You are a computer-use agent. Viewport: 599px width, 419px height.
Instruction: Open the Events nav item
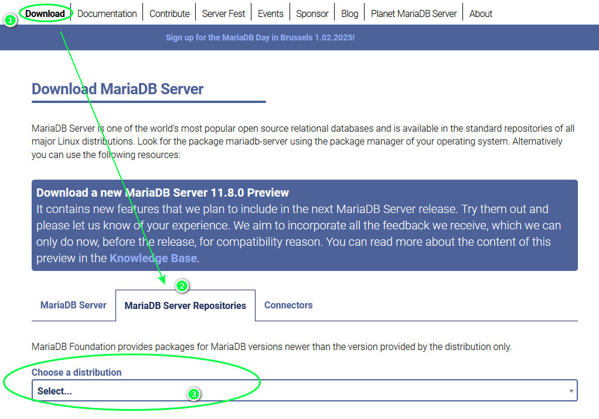270,13
